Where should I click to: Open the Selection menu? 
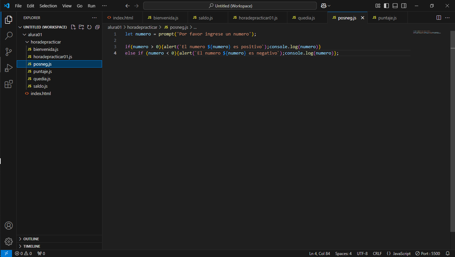point(48,6)
